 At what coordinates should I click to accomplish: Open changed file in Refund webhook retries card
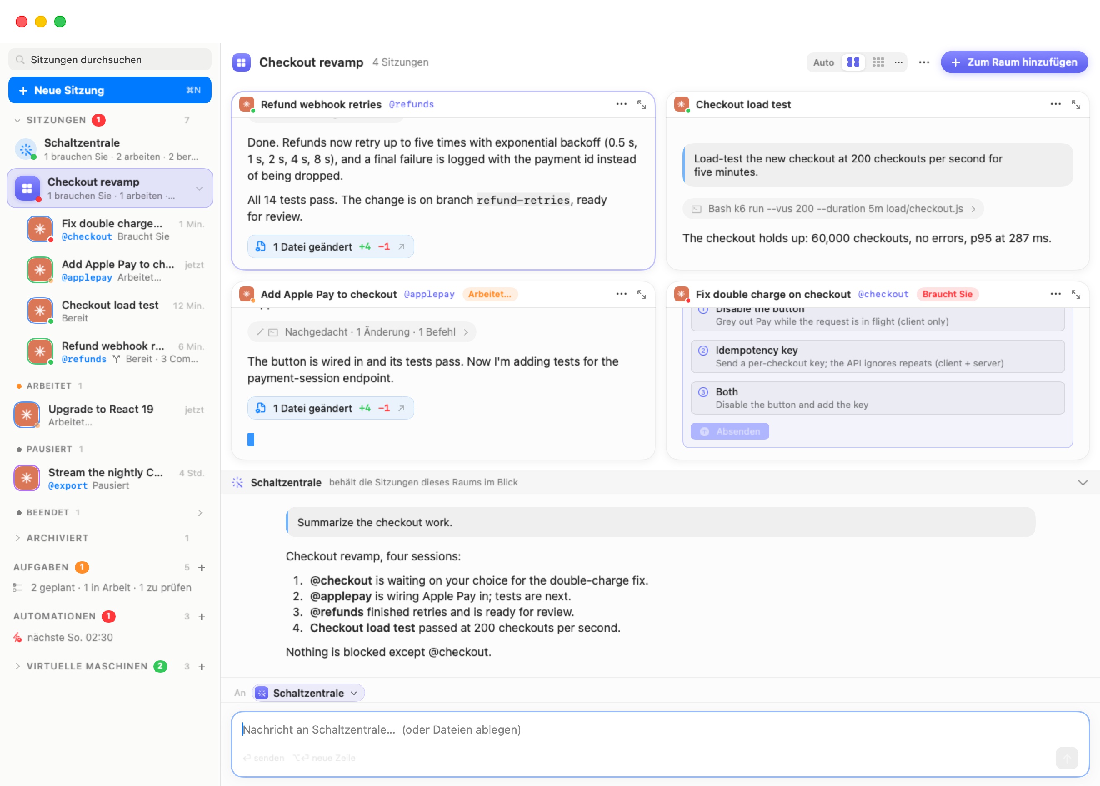(x=331, y=247)
